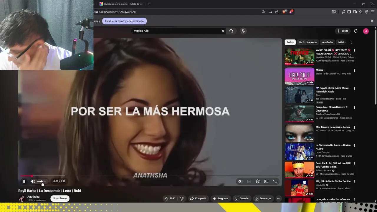Seek on the video progress bar
Image resolution: width=377 pixels, height=212 pixels.
coord(150,176)
